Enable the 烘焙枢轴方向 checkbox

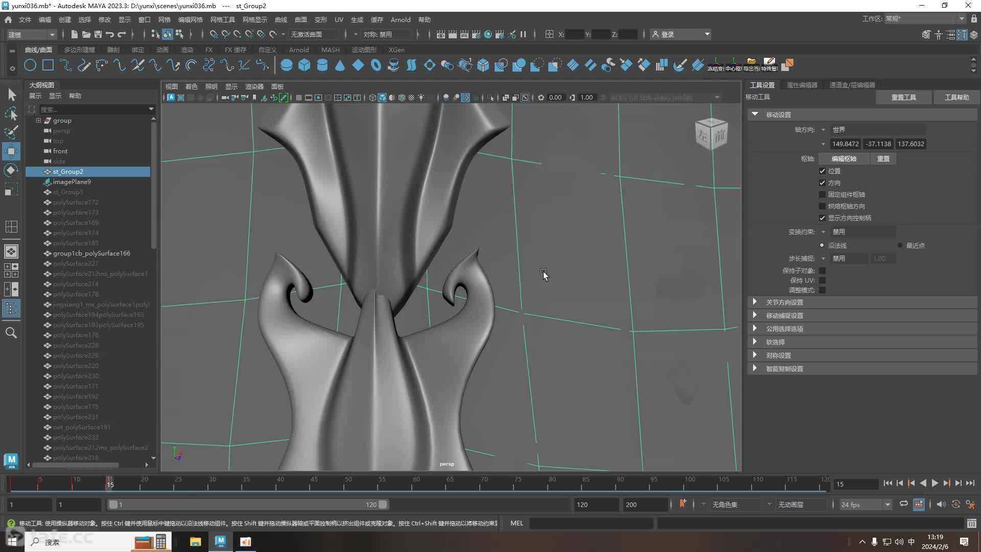(x=822, y=206)
